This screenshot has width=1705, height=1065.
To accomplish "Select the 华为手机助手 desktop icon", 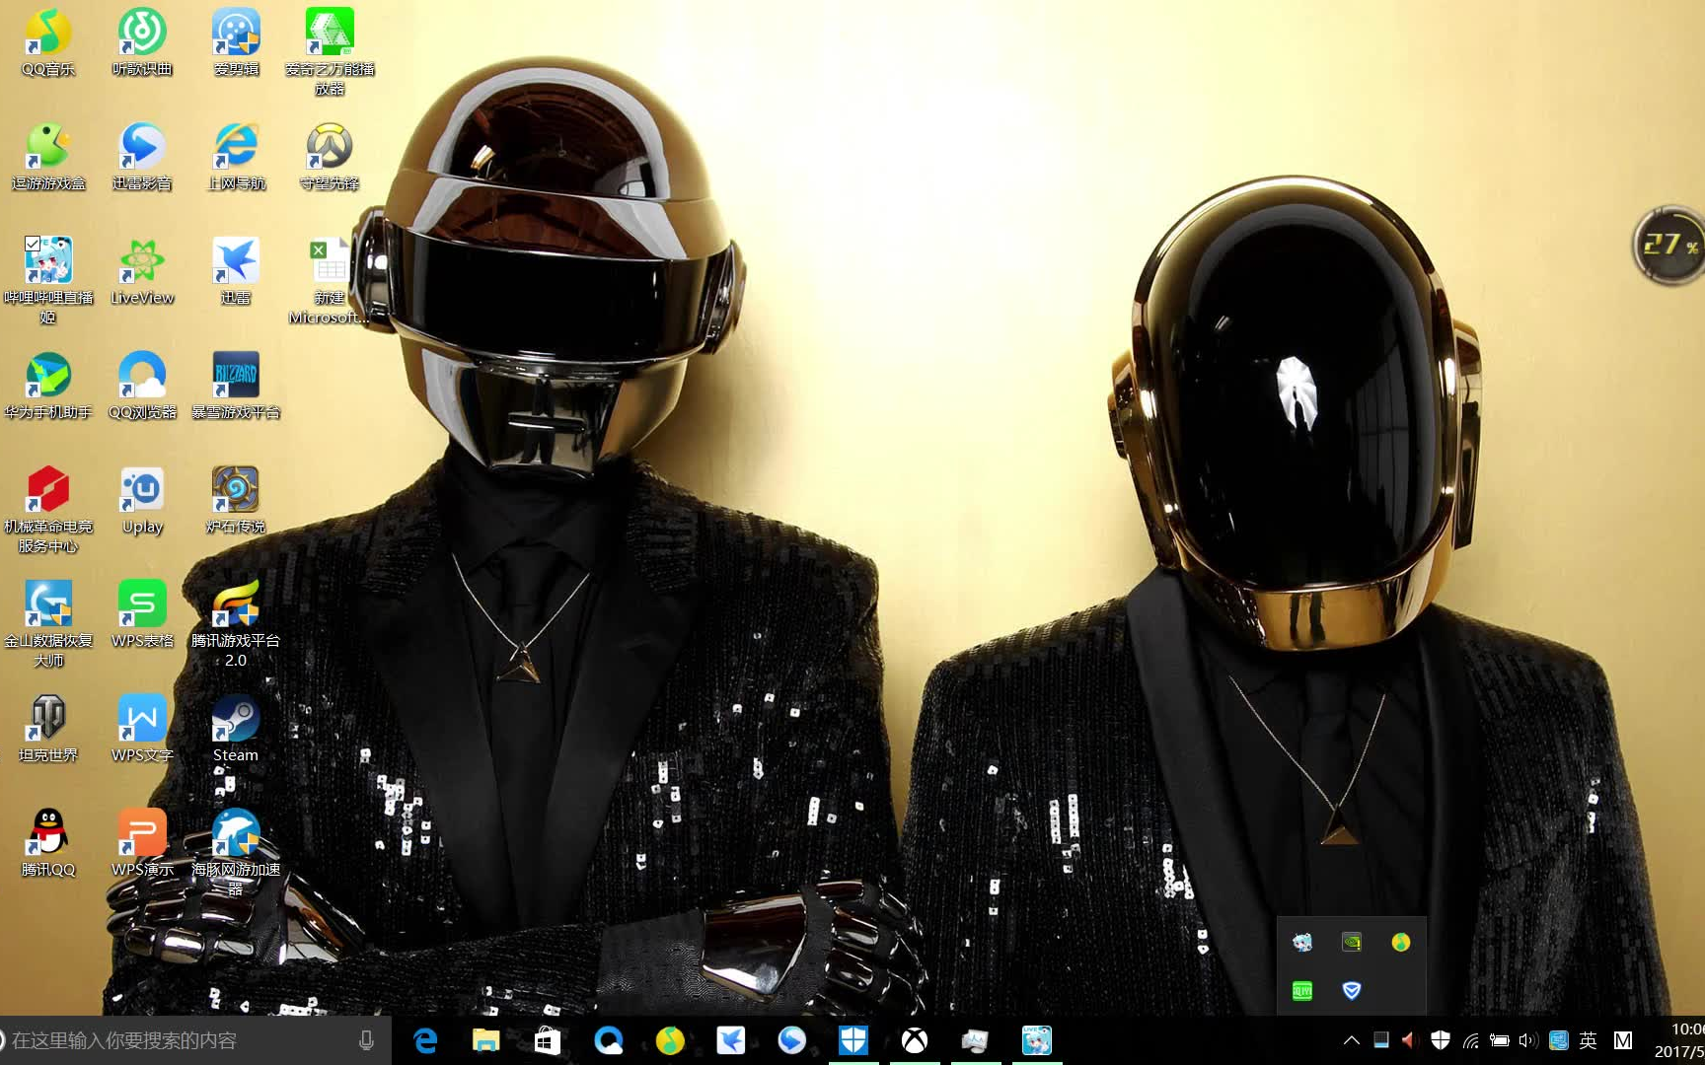I will click(47, 387).
